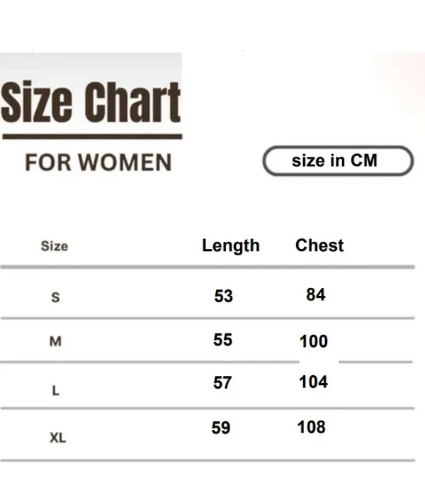Click the chest value 84
This screenshot has width=425, height=488.
[316, 294]
